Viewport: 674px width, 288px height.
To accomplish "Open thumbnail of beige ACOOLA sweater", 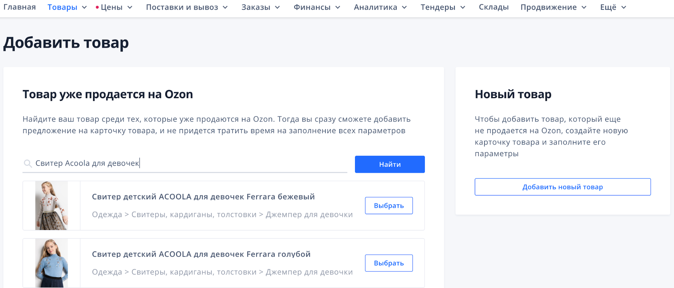I will (x=52, y=206).
